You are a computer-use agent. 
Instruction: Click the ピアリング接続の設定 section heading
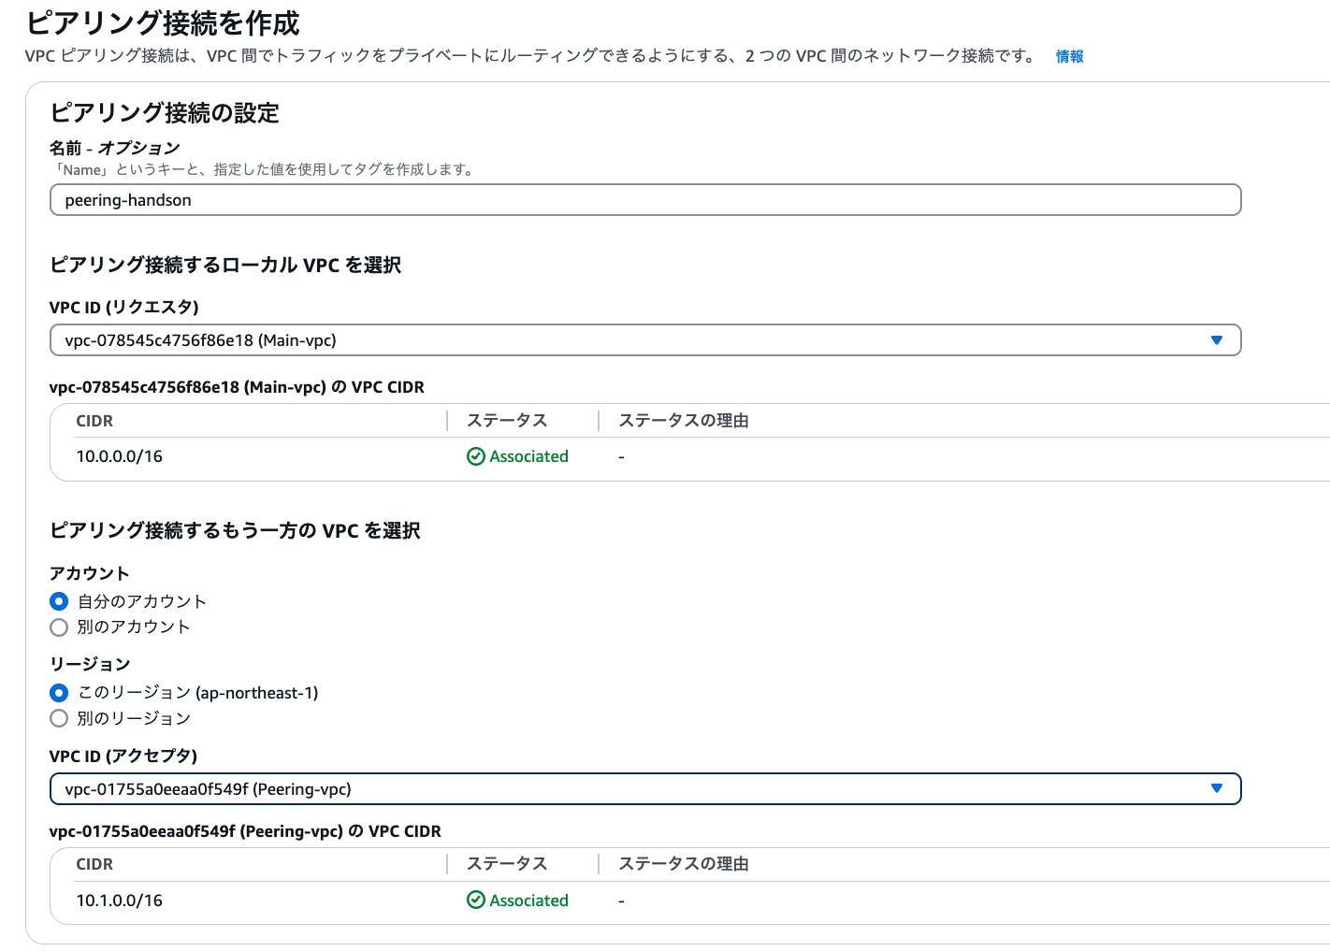tap(165, 113)
